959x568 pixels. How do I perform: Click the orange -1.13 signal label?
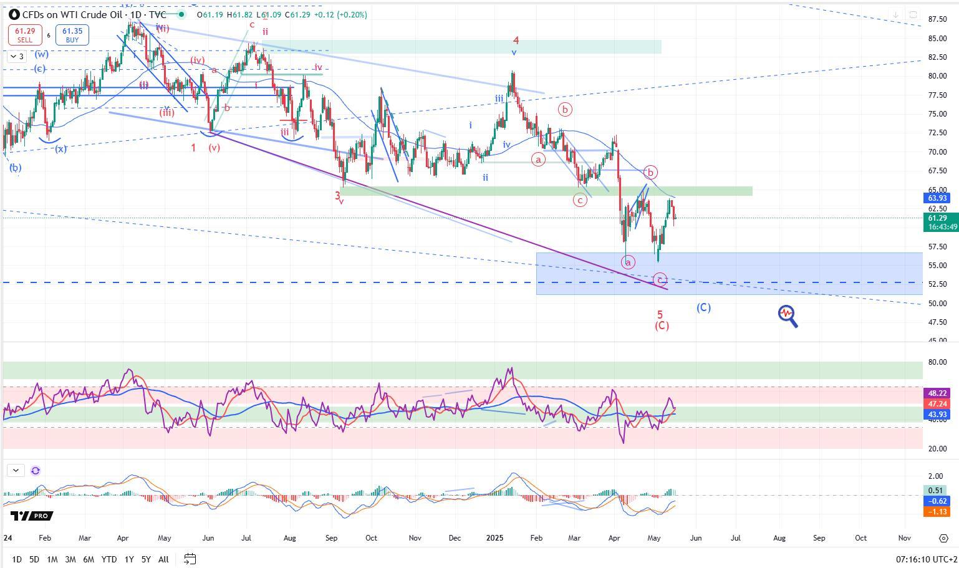pyautogui.click(x=937, y=511)
